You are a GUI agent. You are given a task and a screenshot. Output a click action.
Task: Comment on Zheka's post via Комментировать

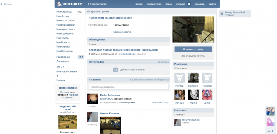tap(127, 102)
